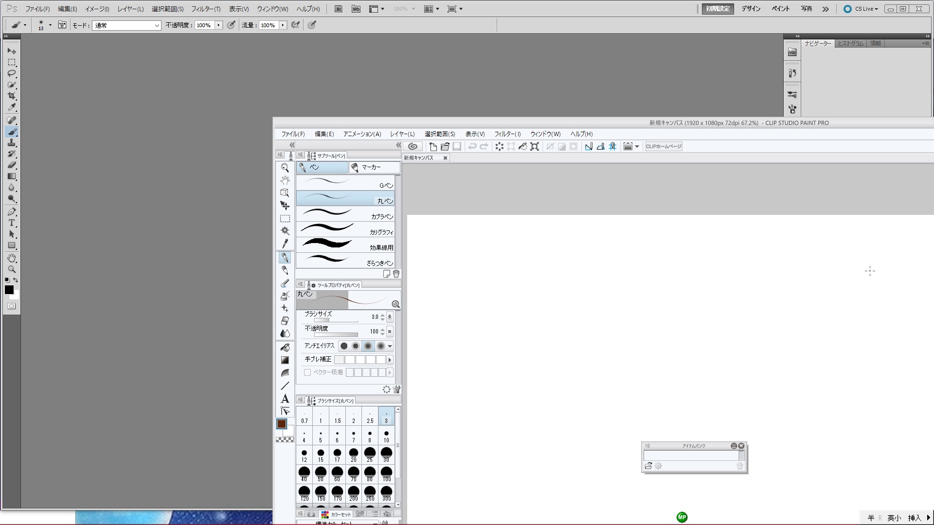This screenshot has height=525, width=934.
Task: Open the フィルター menu in Clip Studio
Action: [x=507, y=134]
